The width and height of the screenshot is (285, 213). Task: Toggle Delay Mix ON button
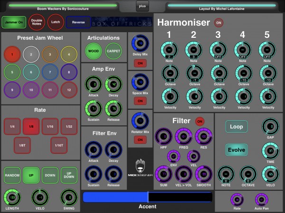[140, 63]
